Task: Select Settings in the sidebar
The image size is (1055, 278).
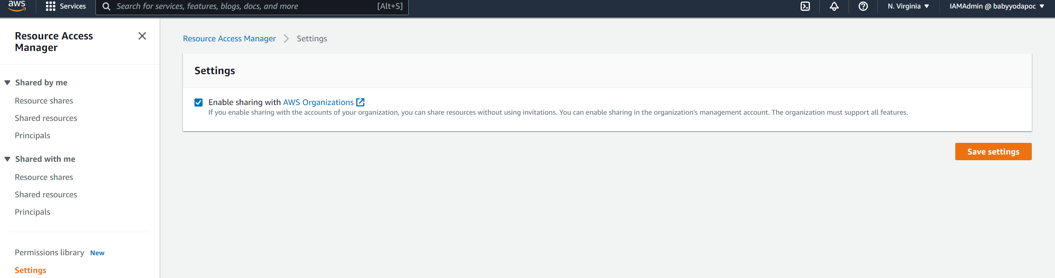Action: [x=30, y=270]
